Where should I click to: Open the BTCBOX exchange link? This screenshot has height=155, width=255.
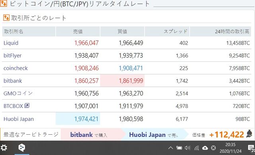point(13,106)
